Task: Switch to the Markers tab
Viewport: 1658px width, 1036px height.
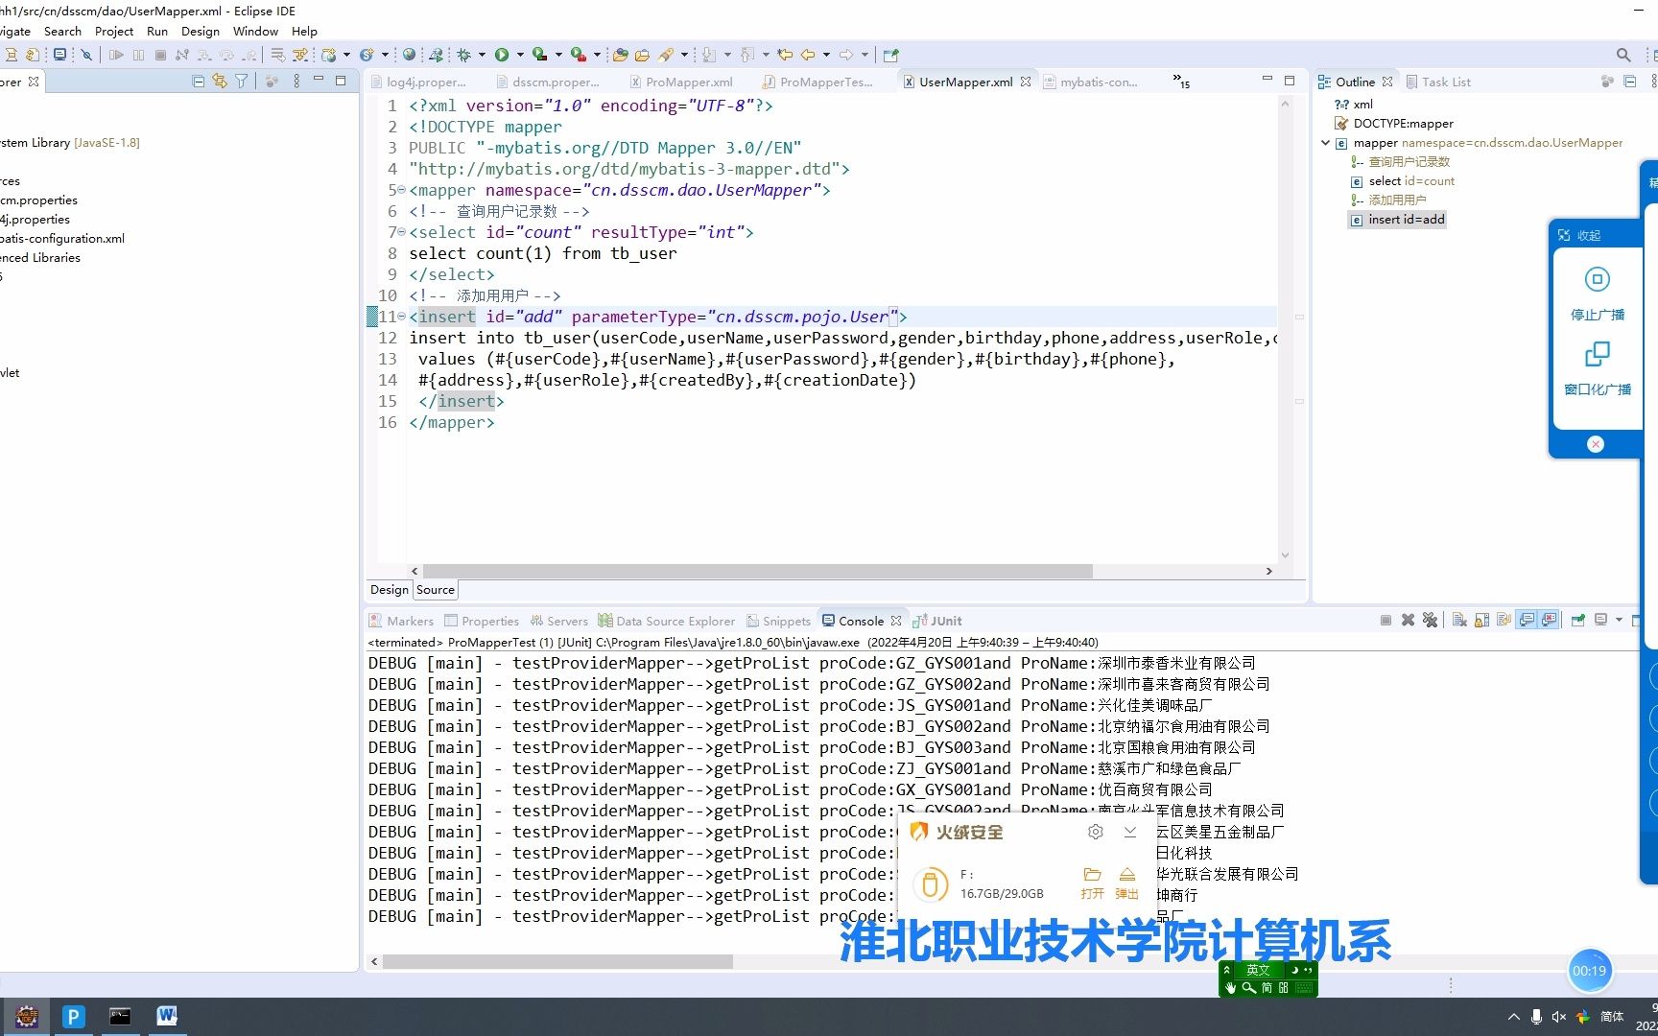Action: click(x=402, y=621)
